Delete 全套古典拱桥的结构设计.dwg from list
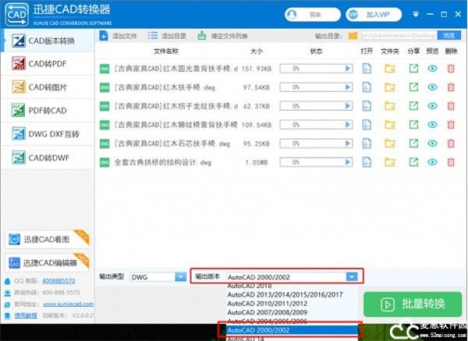Image resolution: width=468 pixels, height=341 pixels. tap(451, 162)
